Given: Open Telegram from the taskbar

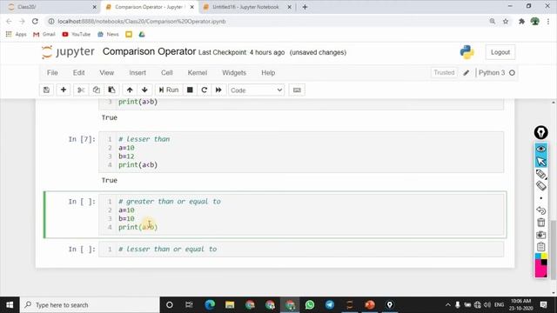Looking at the screenshot, I should 330,305.
